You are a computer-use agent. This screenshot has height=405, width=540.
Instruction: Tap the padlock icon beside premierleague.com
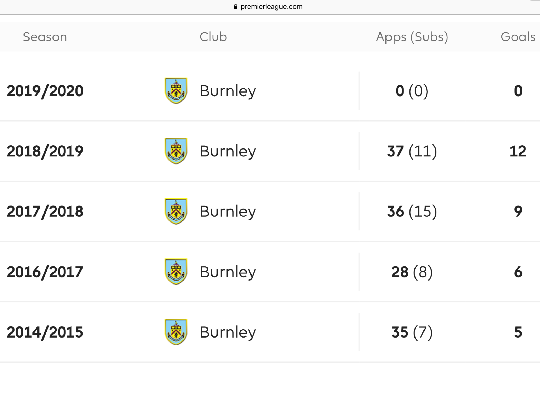pyautogui.click(x=235, y=7)
